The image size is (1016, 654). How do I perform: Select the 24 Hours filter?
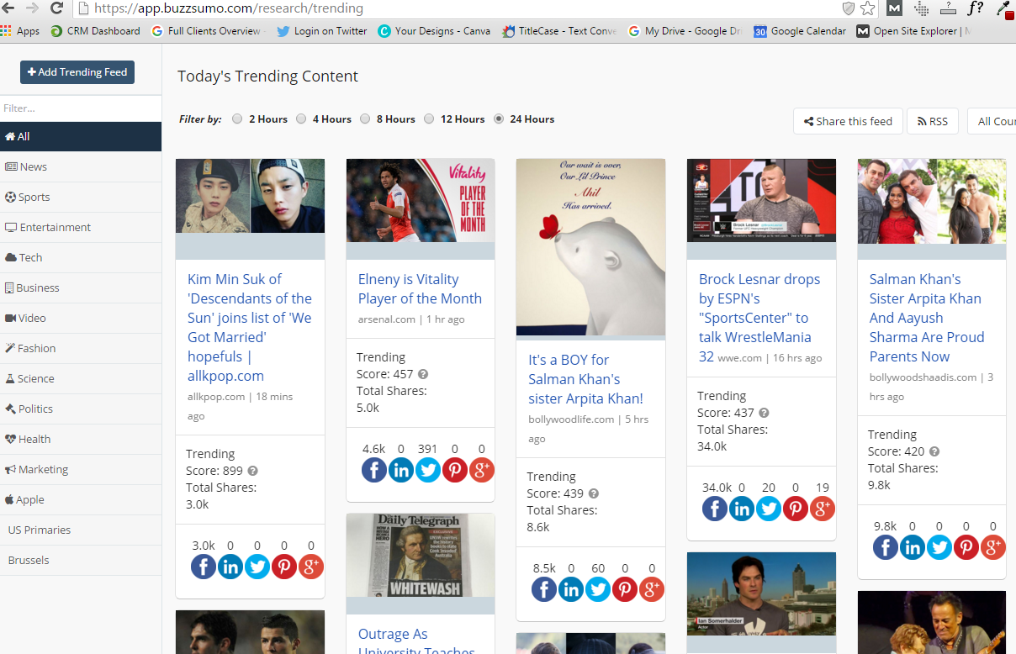coord(499,119)
